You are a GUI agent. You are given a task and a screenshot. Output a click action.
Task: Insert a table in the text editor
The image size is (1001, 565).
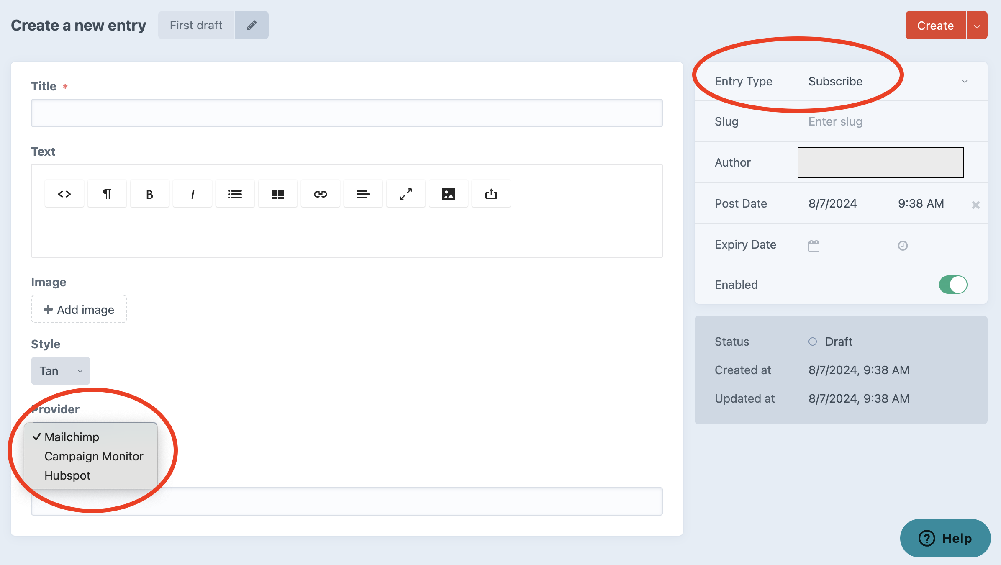click(x=278, y=194)
